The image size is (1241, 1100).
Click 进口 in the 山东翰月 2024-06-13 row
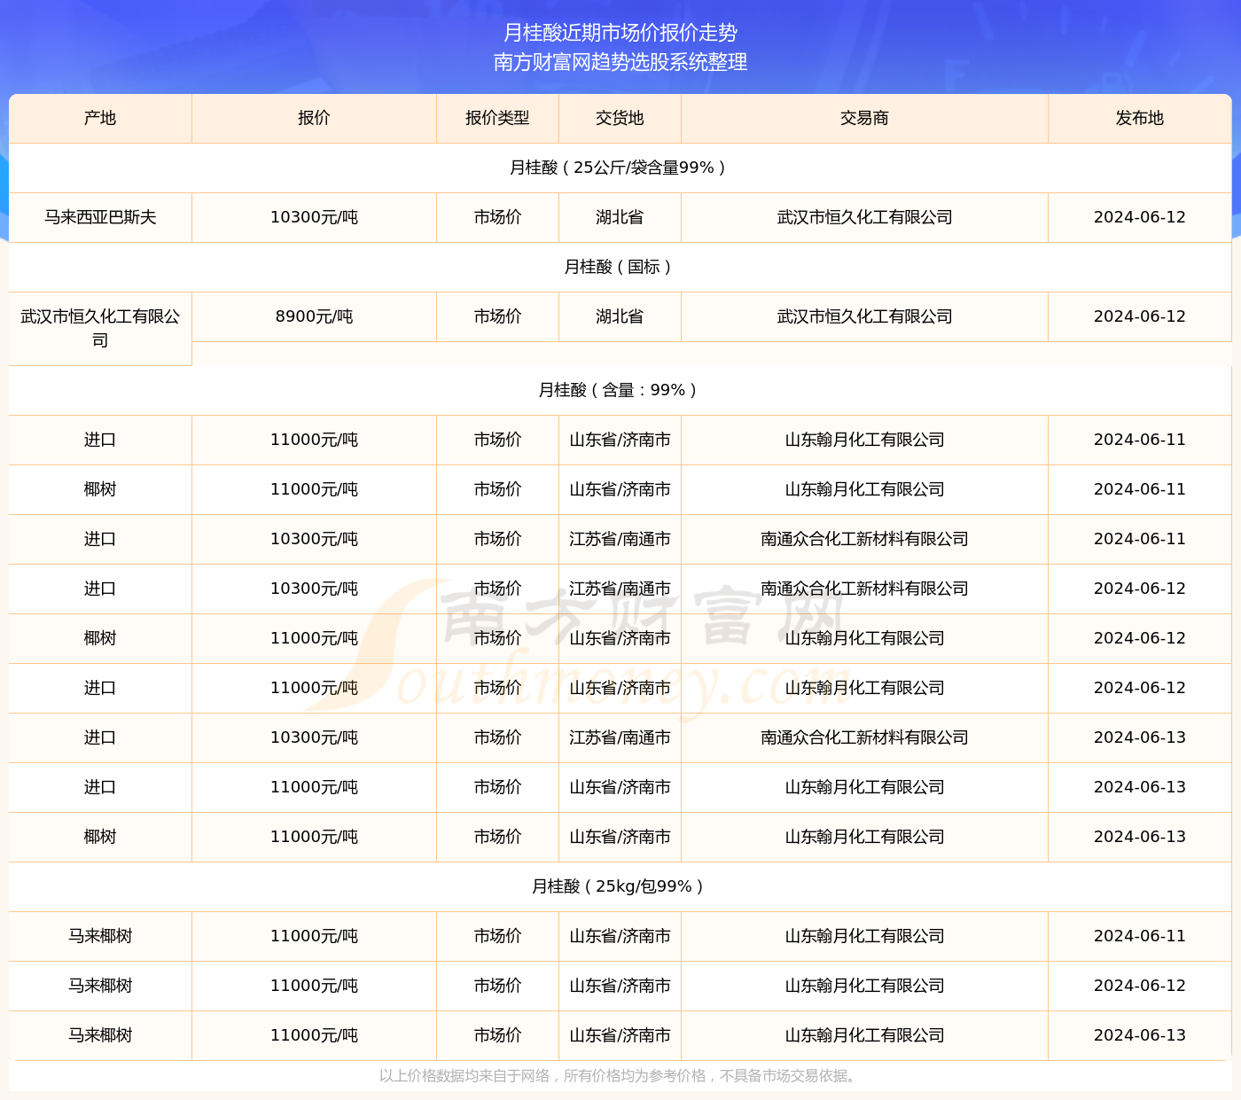click(100, 787)
